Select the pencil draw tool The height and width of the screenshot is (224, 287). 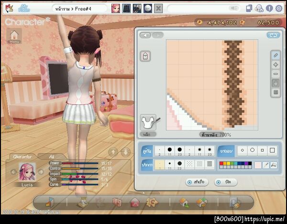coord(276,55)
